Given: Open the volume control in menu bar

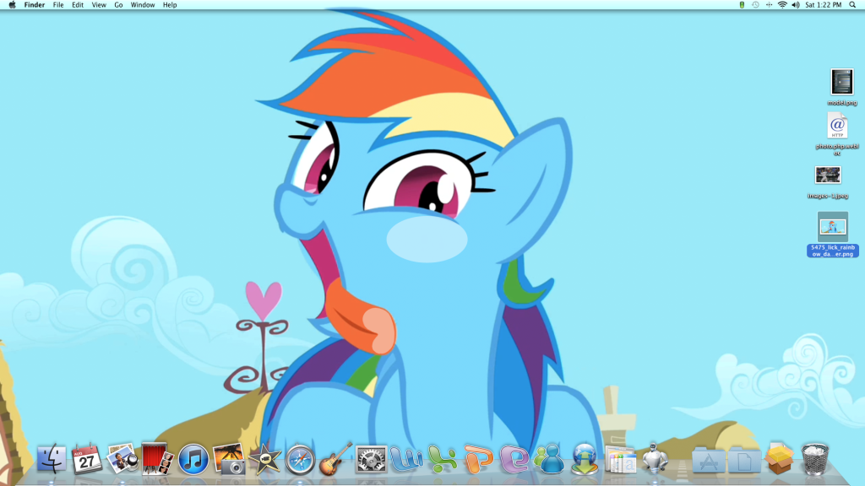Looking at the screenshot, I should (796, 5).
